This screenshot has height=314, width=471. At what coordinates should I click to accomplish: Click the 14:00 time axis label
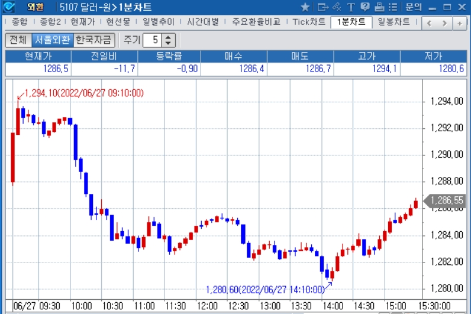pyautogui.click(x=333, y=306)
